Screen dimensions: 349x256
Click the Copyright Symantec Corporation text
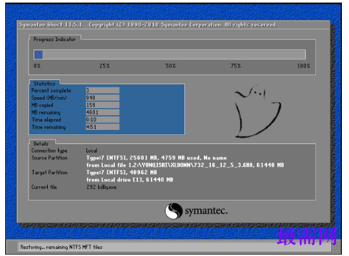coord(183,24)
